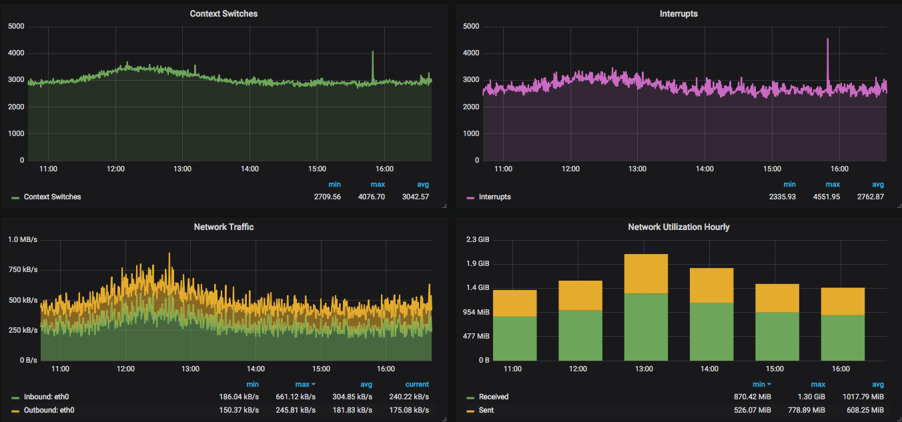Sort Interrupts legend by max

[x=833, y=184]
